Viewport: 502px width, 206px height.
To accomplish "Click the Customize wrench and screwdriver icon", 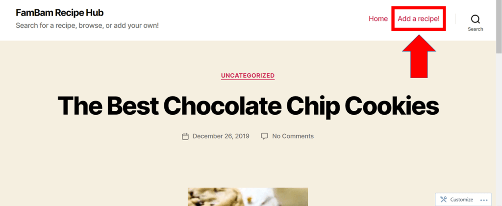I will click(444, 199).
